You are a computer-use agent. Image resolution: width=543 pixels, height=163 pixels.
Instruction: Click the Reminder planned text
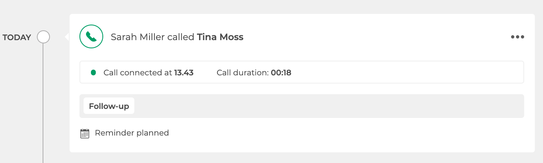point(132,133)
